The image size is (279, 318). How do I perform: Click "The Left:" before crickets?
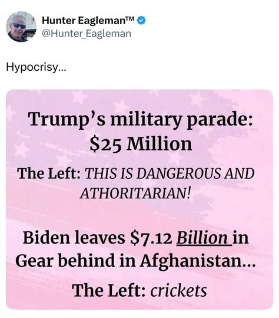[109, 291]
